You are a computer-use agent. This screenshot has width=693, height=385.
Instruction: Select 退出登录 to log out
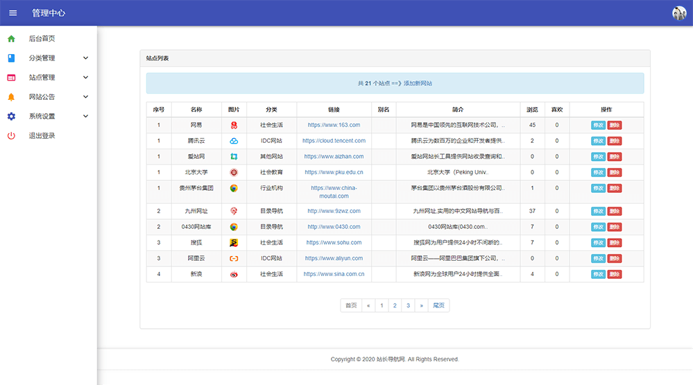42,136
